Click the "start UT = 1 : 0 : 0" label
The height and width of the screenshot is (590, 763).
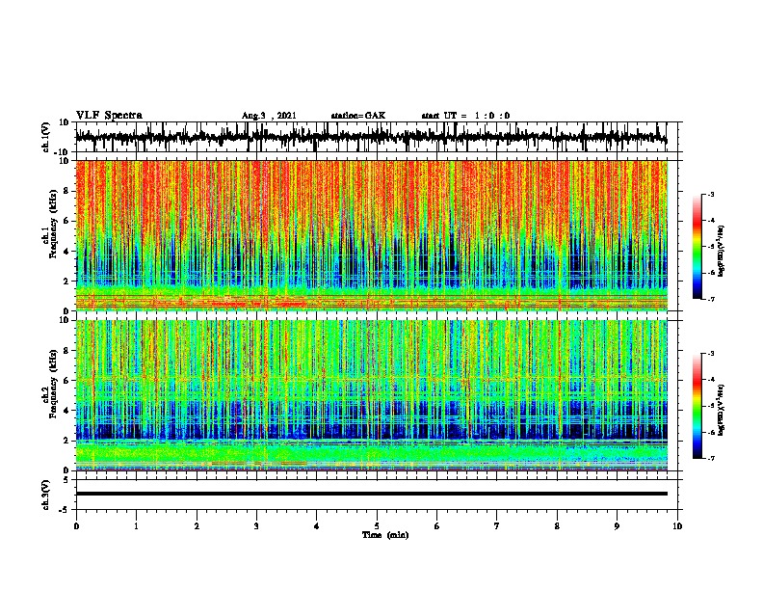coord(465,116)
